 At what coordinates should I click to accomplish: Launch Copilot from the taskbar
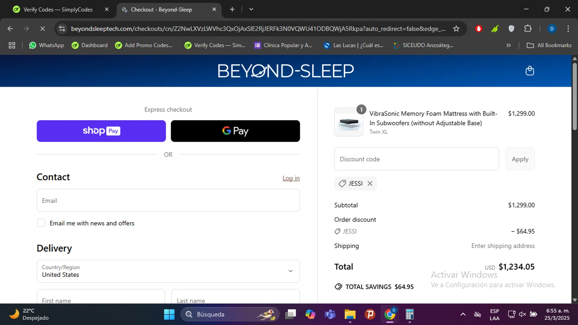[x=310, y=315]
